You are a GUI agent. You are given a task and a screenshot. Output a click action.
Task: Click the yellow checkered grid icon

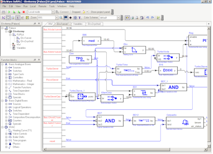pos(27,18)
